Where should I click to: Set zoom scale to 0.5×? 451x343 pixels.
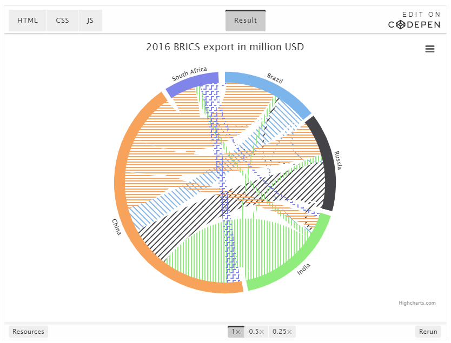[x=256, y=332]
